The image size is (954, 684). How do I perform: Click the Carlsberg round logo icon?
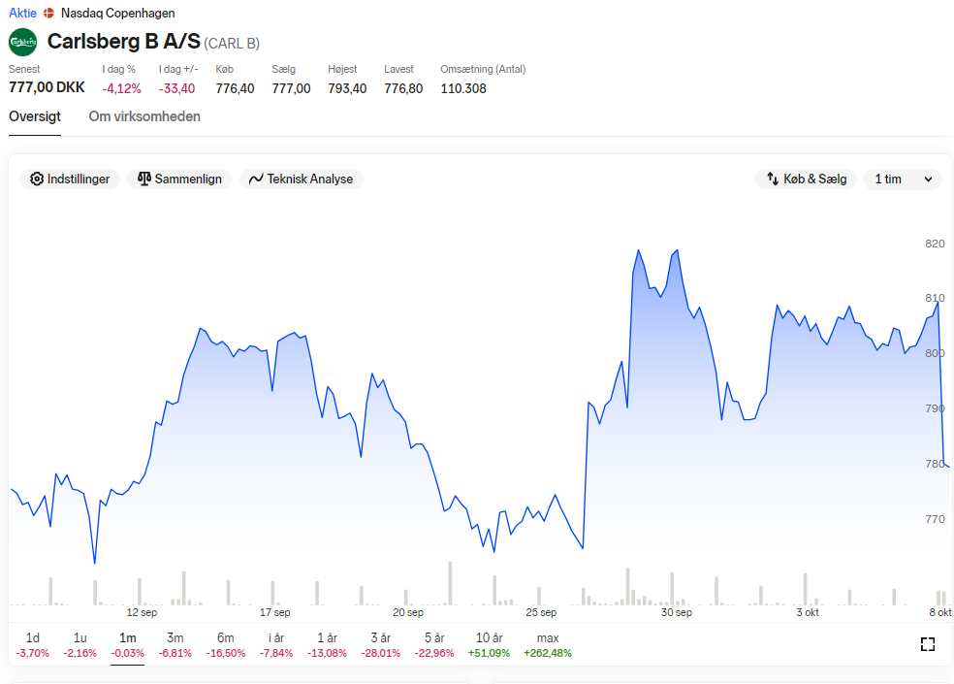tap(23, 42)
